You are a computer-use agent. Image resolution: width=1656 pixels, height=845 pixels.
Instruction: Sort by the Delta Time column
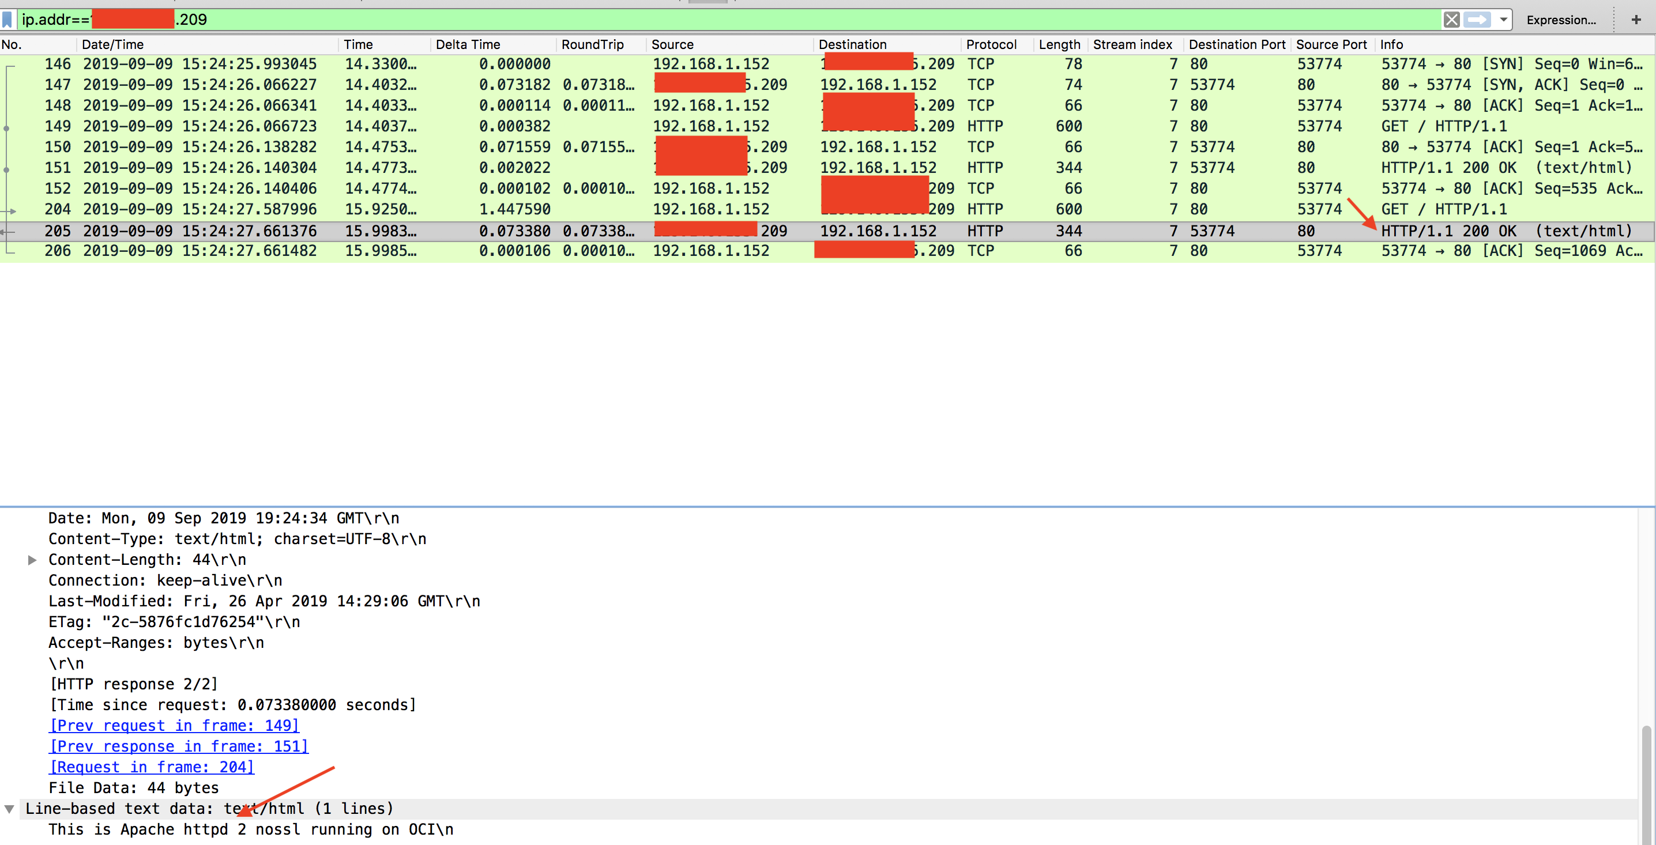point(468,44)
